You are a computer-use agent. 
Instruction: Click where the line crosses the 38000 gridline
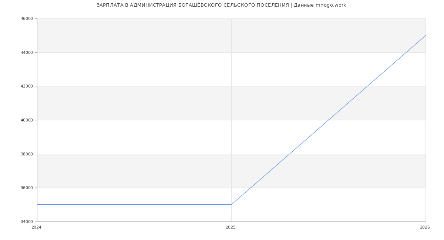(290, 154)
